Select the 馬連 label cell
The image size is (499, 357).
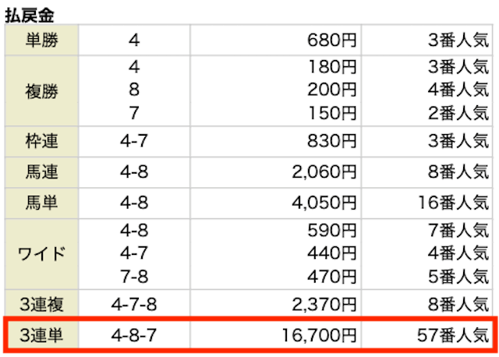[x=41, y=172]
